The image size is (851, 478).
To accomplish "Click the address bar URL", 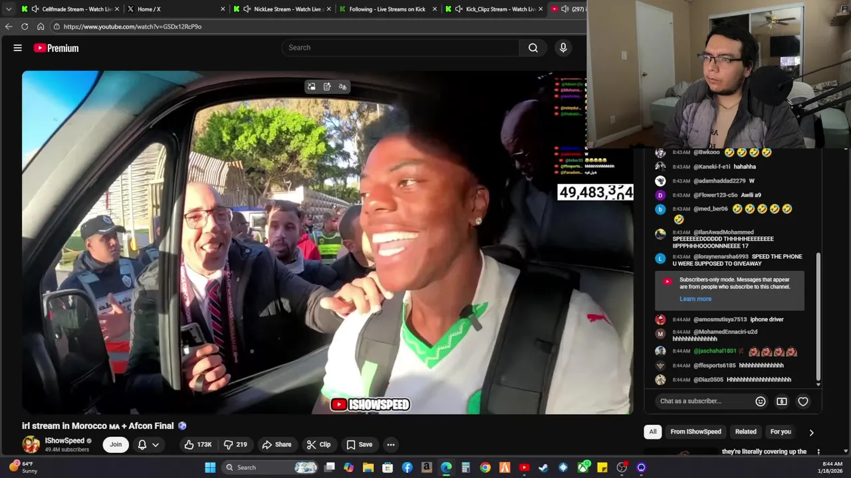I will [x=132, y=27].
